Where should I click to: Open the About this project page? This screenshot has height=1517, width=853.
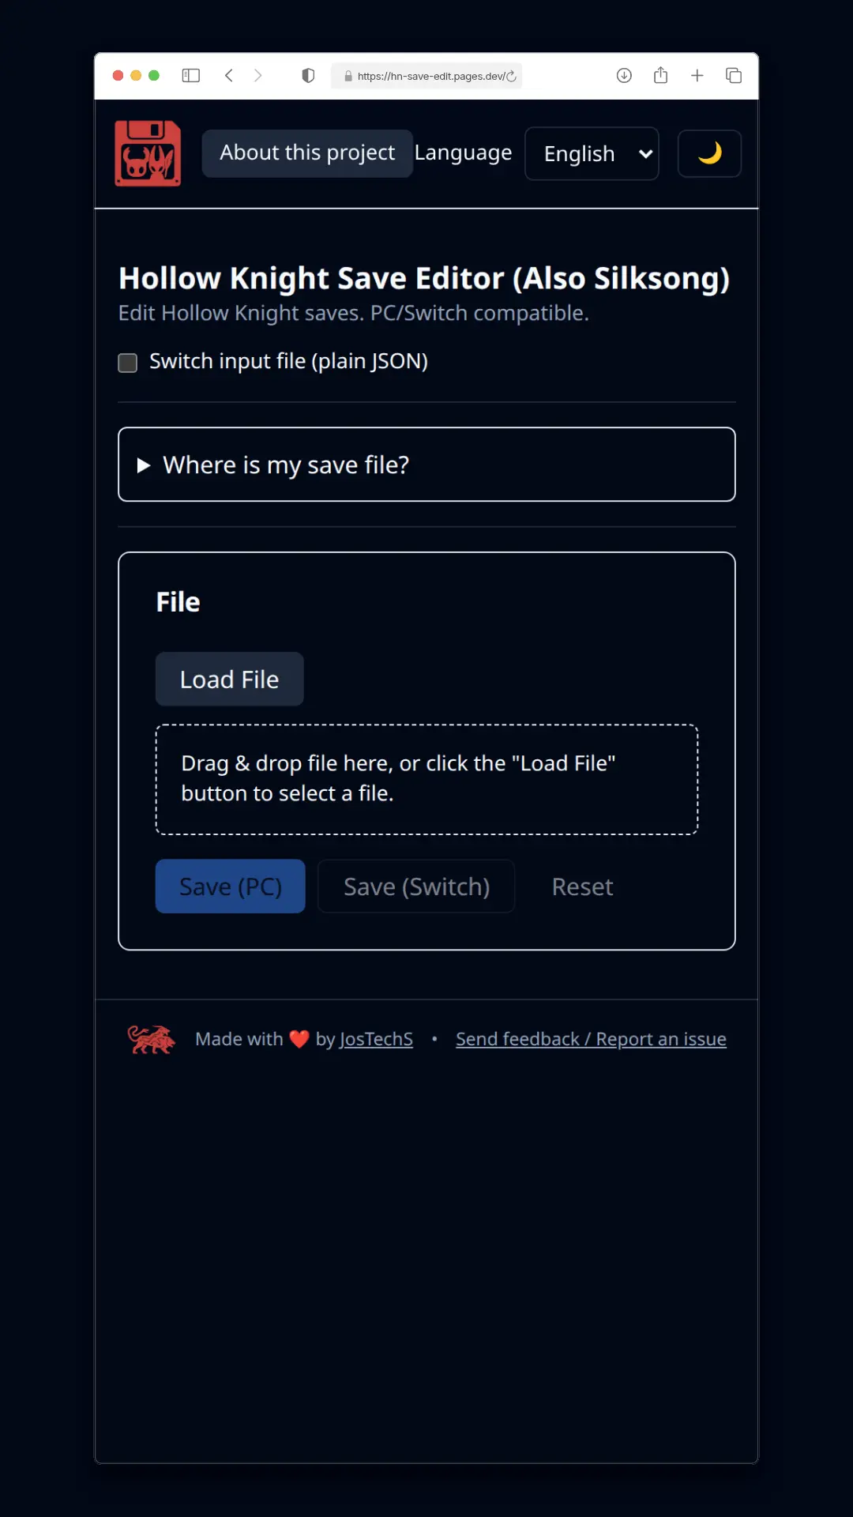click(x=307, y=153)
